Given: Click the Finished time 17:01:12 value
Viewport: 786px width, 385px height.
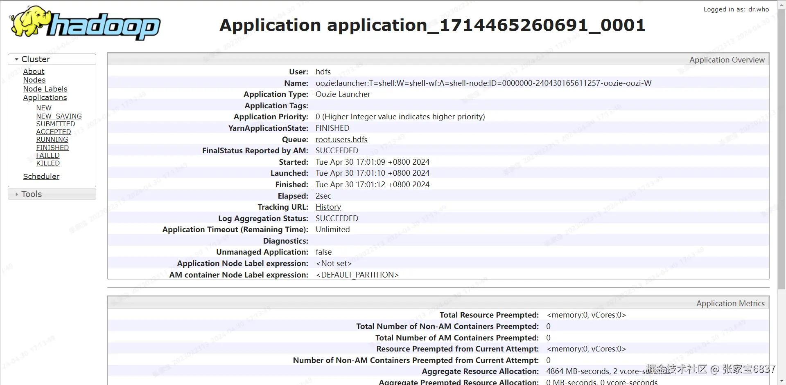Looking at the screenshot, I should pos(373,185).
